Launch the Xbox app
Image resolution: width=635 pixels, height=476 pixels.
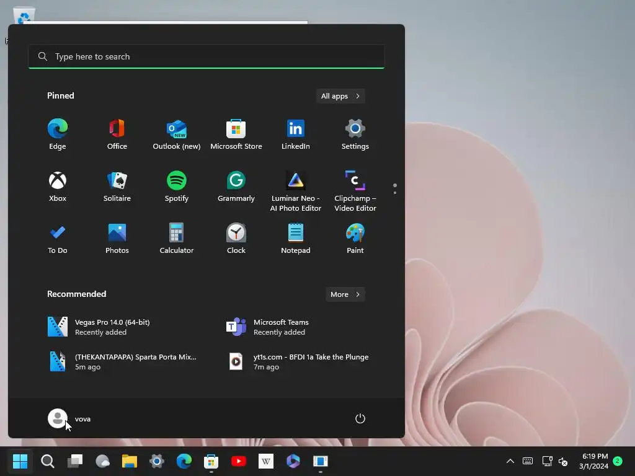point(58,187)
